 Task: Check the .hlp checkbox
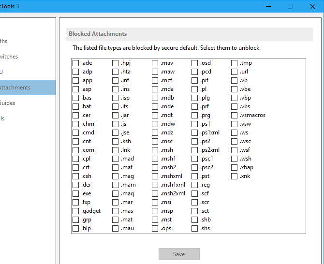(x=75, y=229)
